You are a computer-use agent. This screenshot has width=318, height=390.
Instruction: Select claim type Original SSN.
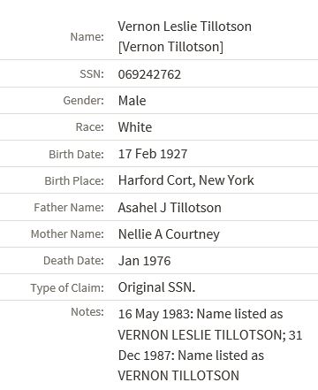(x=156, y=287)
